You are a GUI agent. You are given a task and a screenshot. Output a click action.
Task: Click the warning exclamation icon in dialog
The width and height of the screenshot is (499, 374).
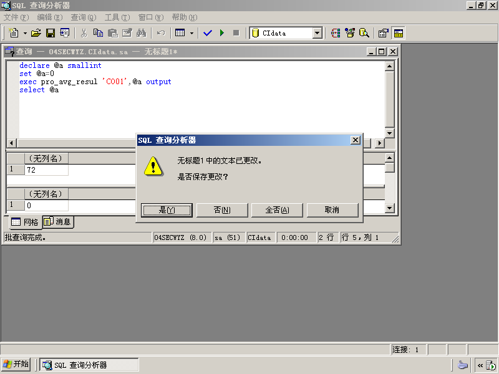click(153, 166)
